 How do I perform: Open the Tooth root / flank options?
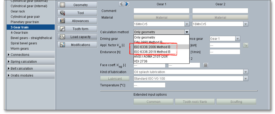(x=195, y=102)
